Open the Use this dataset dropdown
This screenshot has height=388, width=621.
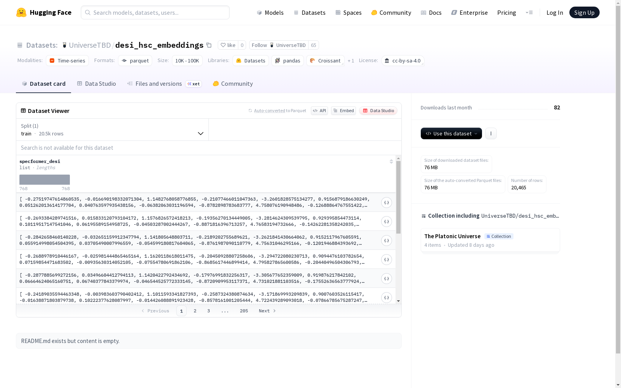pos(451,133)
